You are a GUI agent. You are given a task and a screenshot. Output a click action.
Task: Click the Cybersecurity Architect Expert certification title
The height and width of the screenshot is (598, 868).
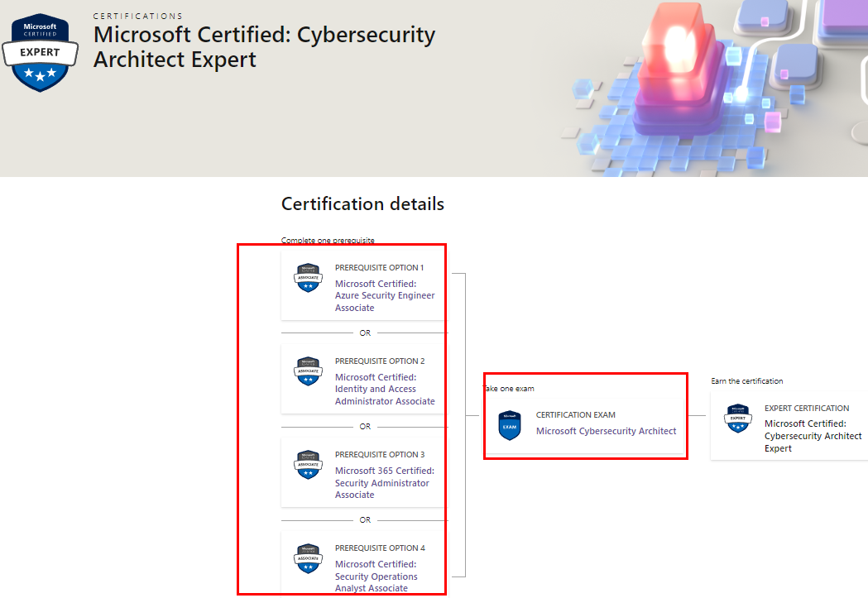point(813,436)
